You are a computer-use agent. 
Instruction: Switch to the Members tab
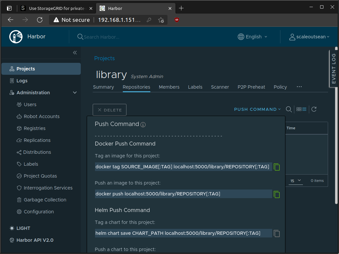tap(169, 87)
